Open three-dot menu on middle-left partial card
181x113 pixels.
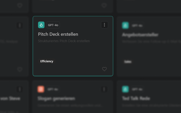click(x=20, y=25)
